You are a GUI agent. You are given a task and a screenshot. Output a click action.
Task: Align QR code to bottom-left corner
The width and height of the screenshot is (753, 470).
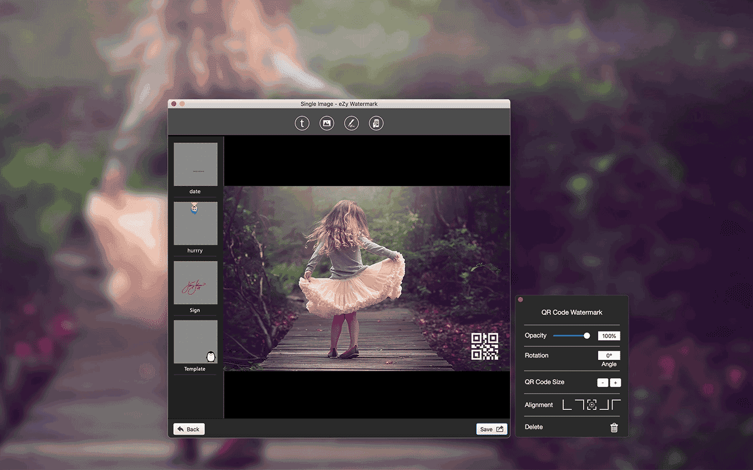[567, 405]
